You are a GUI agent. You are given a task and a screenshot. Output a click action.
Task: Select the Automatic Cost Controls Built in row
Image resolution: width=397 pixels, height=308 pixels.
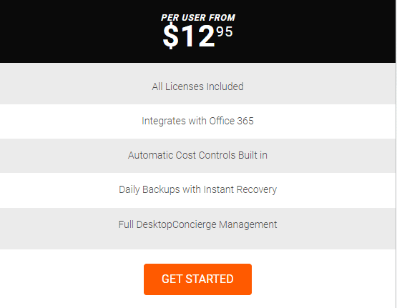click(197, 156)
